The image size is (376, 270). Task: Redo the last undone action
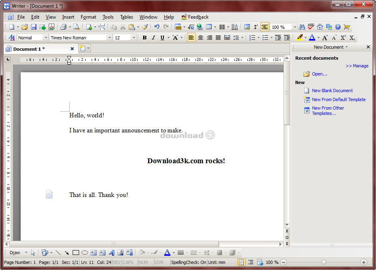[x=166, y=27]
